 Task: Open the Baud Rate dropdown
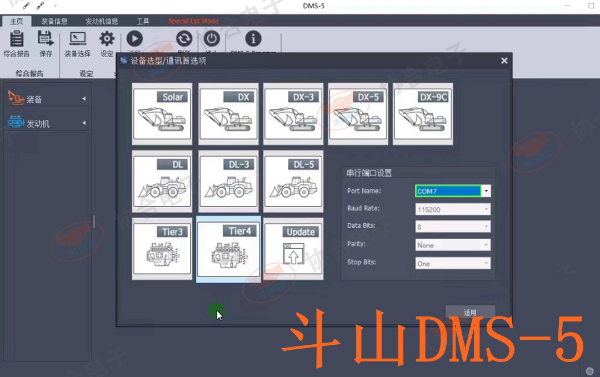[x=486, y=209]
